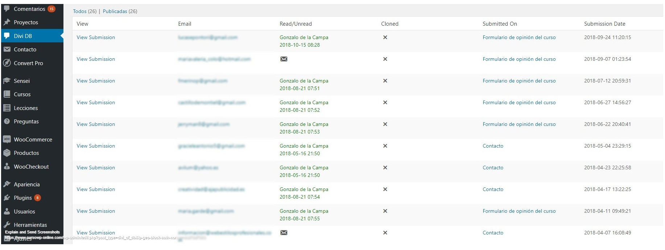Click the Comentarios speech bubble icon
This screenshot has width=665, height=250.
[x=7, y=9]
